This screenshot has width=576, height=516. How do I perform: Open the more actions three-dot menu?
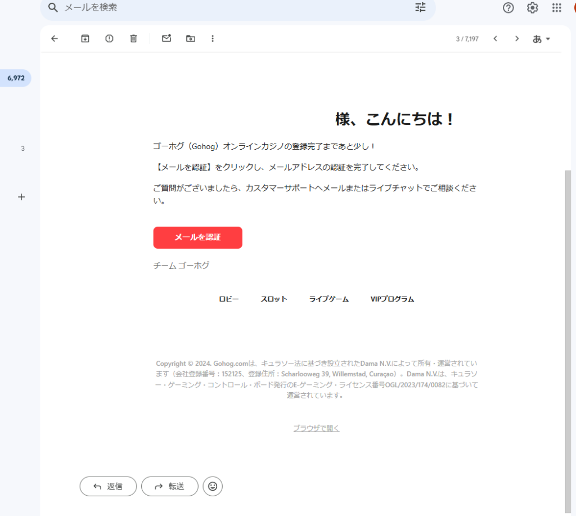(212, 39)
